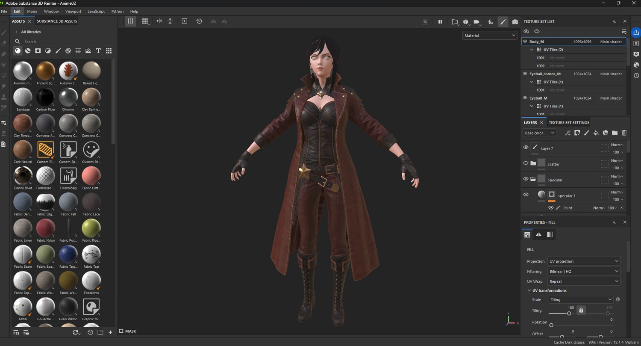
Task: Click the asset Search field
Action: (x=64, y=41)
